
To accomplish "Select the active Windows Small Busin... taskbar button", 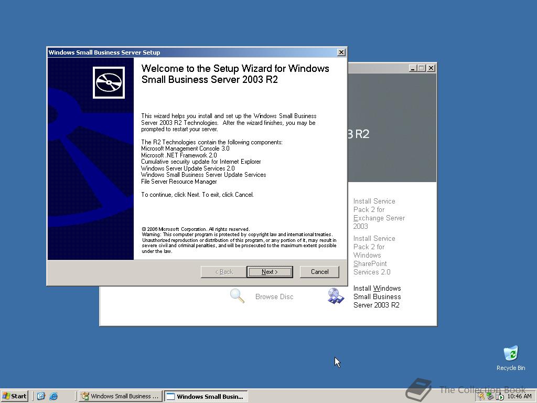I will 206,396.
